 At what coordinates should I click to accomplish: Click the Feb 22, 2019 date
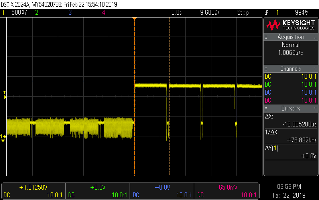[x=289, y=195]
